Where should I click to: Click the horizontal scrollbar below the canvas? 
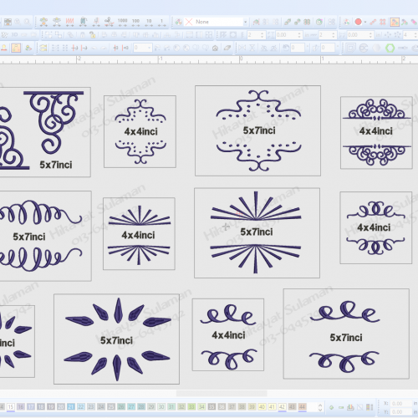(222, 393)
